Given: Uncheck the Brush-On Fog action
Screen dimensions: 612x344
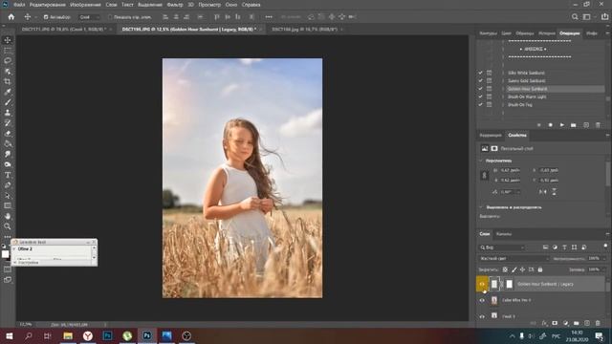Looking at the screenshot, I should [x=480, y=105].
